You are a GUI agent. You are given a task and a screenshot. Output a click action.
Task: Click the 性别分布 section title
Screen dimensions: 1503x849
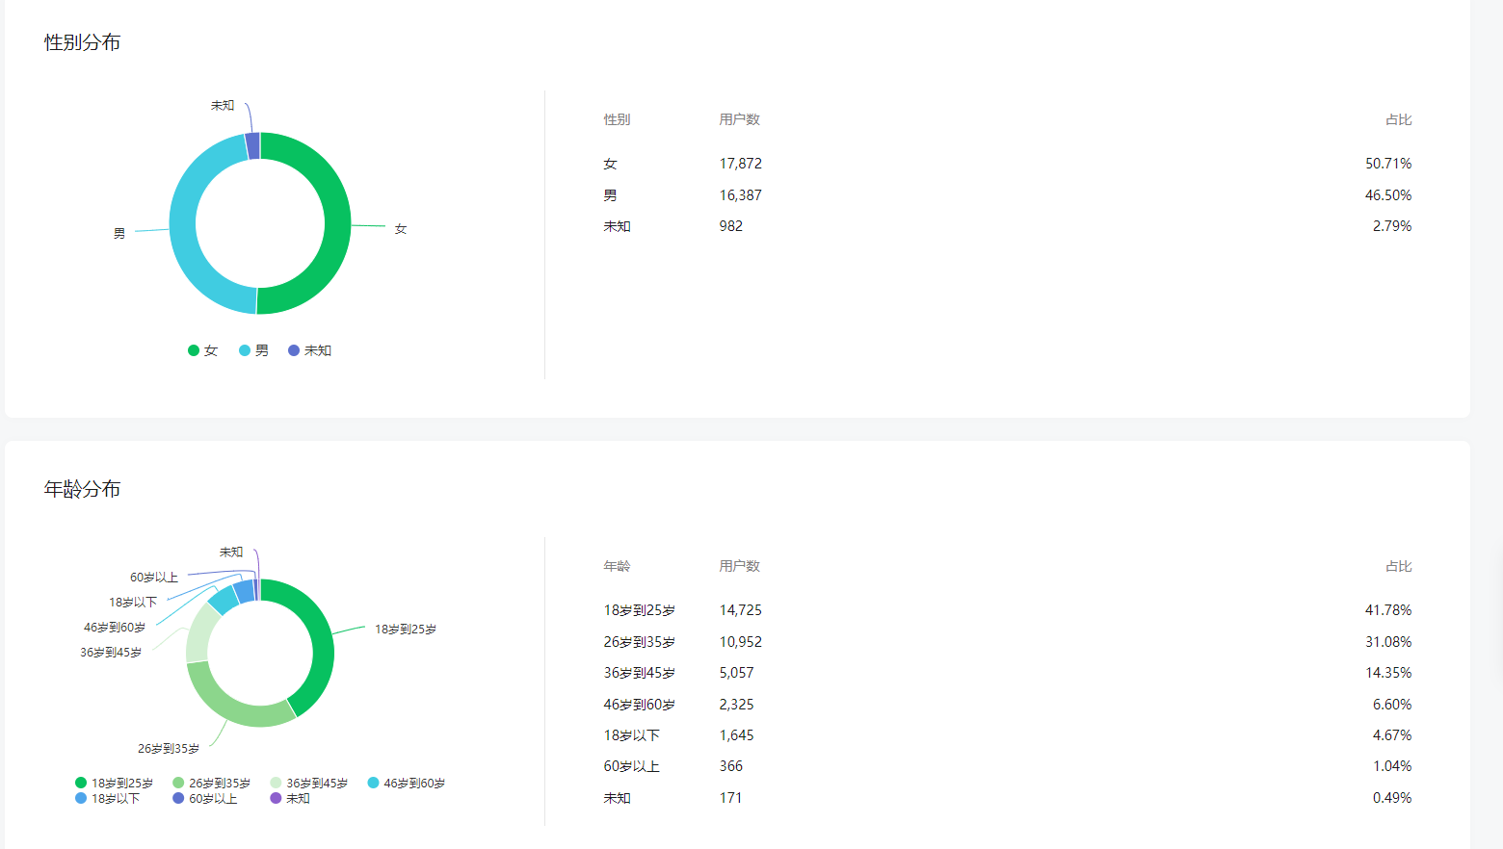[x=83, y=42]
